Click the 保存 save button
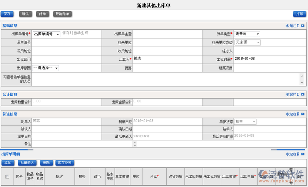308x187 pixels. [7, 14]
